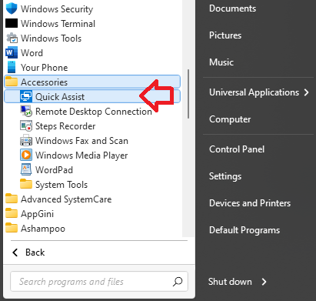Click the Shut down button
This screenshot has width=316, height=301.
[230, 282]
